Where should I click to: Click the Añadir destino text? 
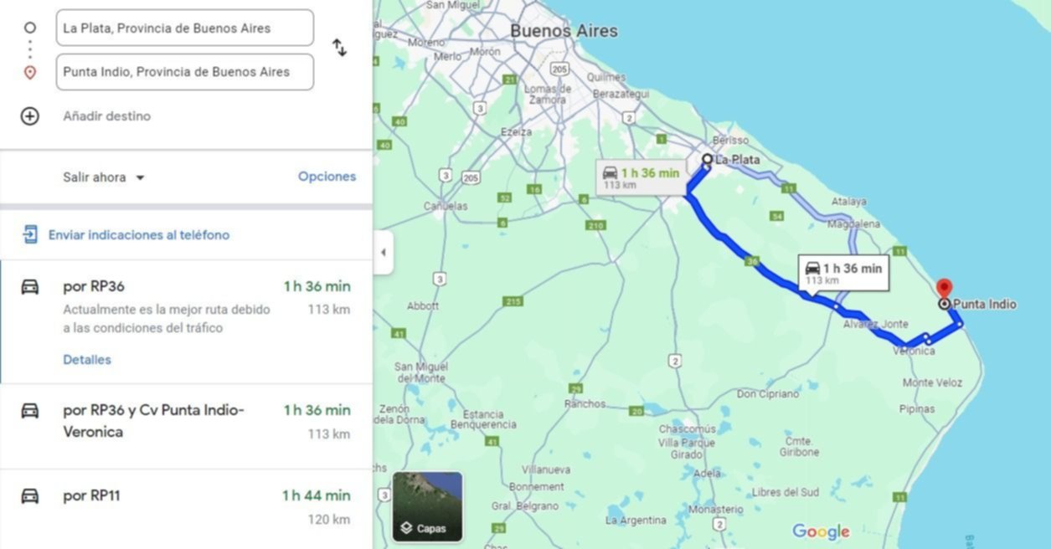point(107,116)
